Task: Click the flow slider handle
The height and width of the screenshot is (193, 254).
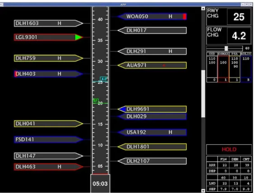Action: 226,48
